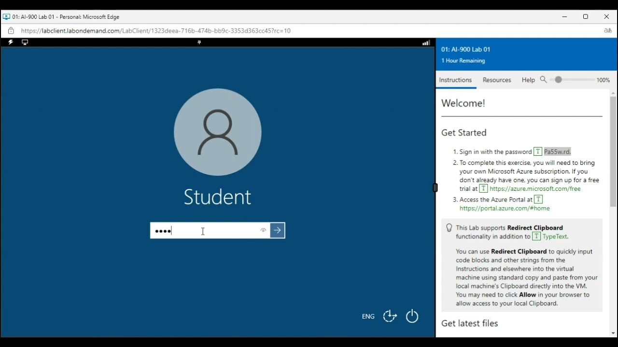Check the signal strength bars icon
618x347 pixels.
coord(426,42)
